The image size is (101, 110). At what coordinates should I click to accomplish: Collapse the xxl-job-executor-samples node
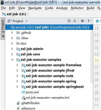[x=12, y=60]
